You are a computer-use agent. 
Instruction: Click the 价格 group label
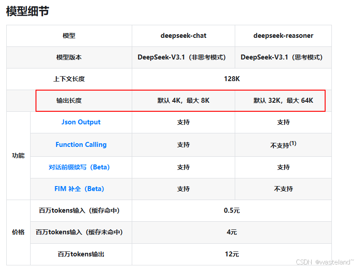[x=18, y=232]
